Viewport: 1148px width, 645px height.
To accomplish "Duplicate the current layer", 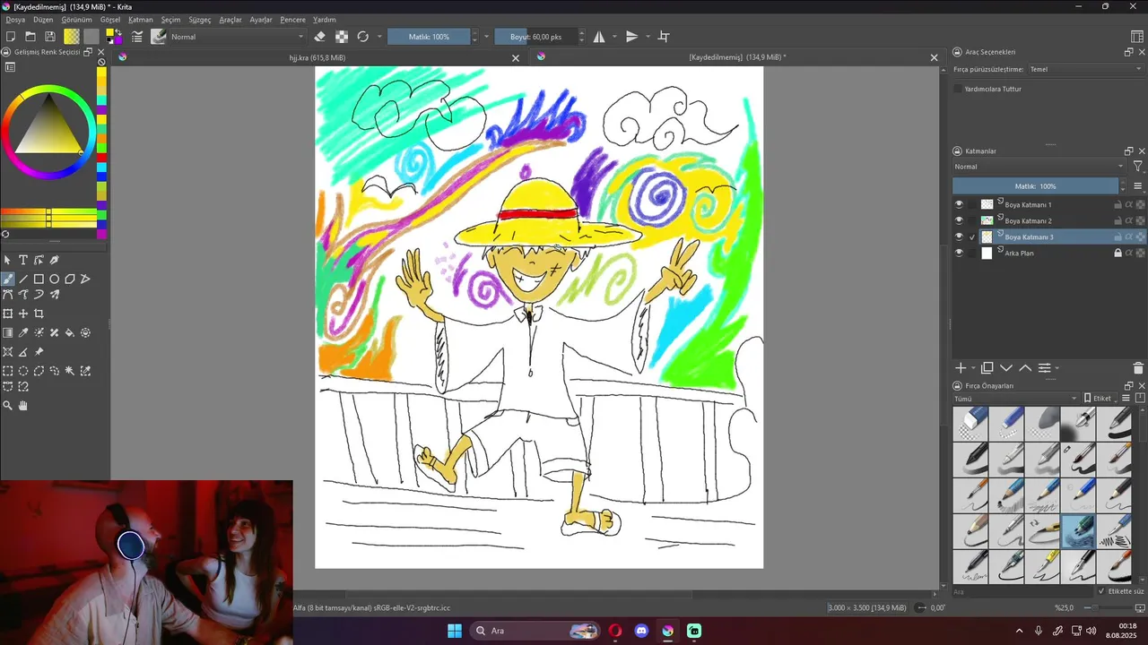I will (987, 368).
